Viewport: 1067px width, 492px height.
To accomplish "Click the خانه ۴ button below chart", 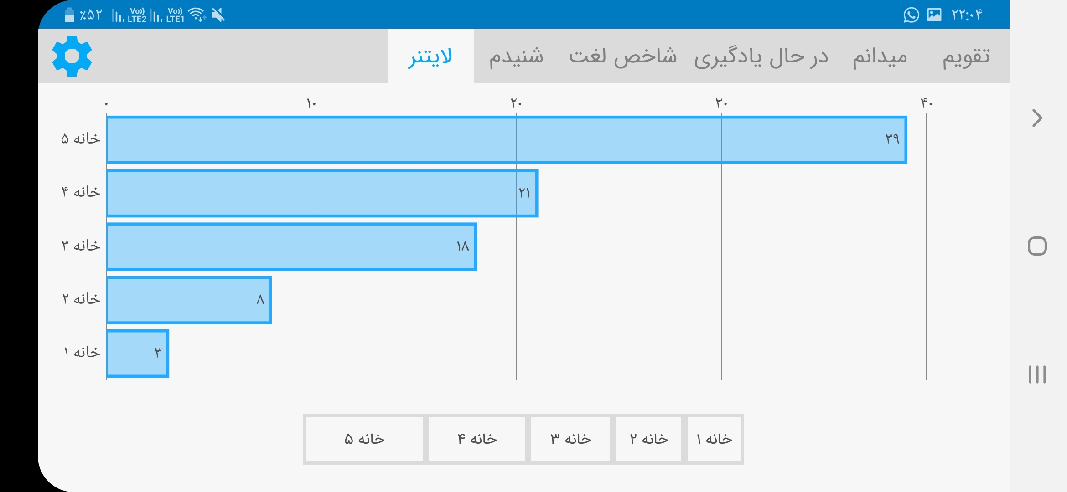I will pos(477,439).
